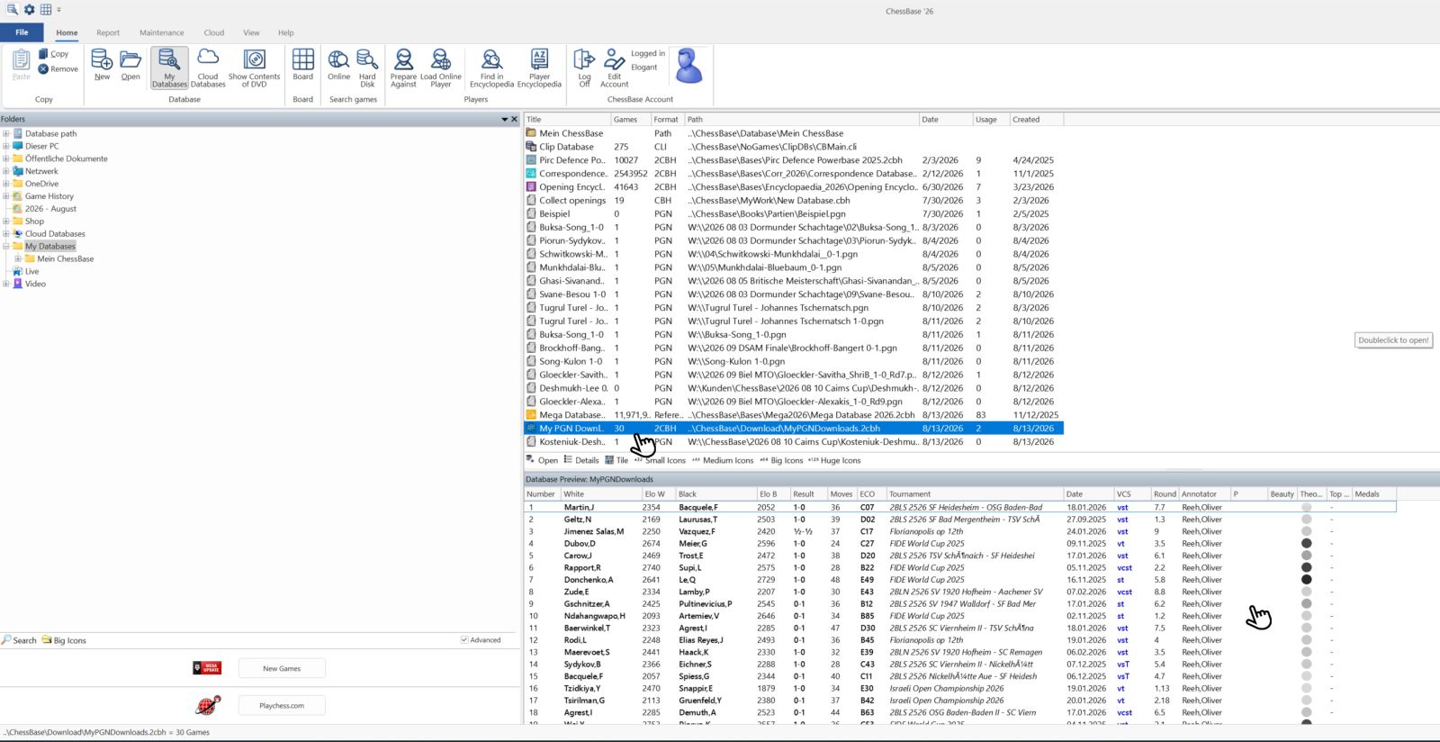
Task: Switch to the View tab
Action: point(251,32)
